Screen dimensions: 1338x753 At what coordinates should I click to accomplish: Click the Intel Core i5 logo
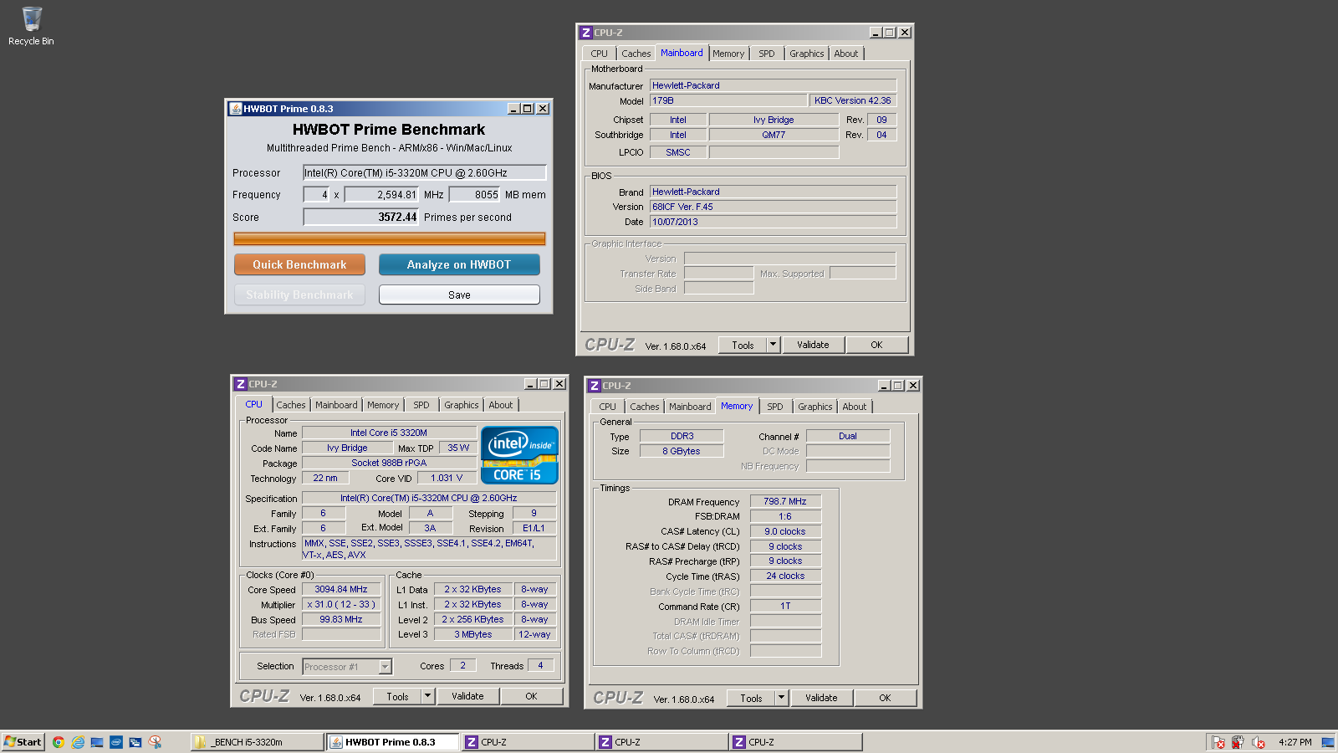click(519, 455)
